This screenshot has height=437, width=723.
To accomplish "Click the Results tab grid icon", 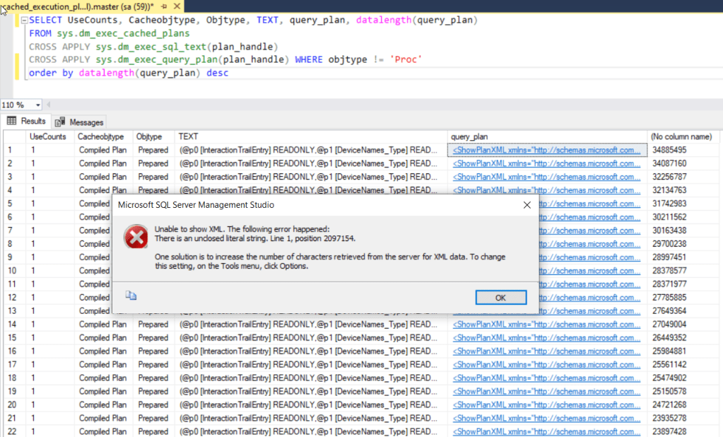I will pos(12,122).
